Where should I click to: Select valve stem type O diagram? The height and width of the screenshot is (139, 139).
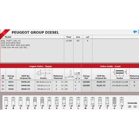point(93,102)
